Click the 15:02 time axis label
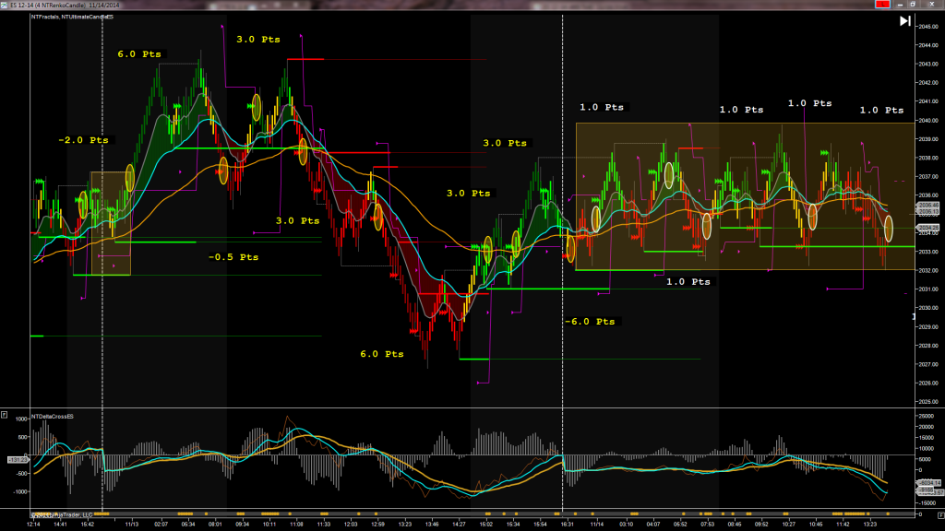The width and height of the screenshot is (945, 531). [x=485, y=525]
